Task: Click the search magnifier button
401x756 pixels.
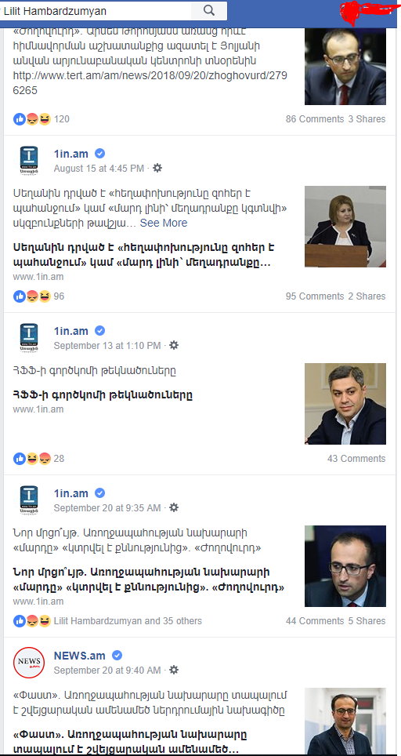Action: [209, 11]
